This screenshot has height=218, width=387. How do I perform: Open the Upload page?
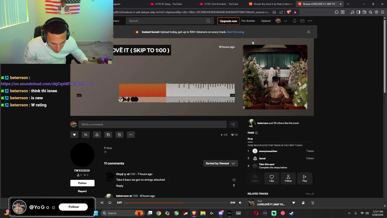pos(266,21)
